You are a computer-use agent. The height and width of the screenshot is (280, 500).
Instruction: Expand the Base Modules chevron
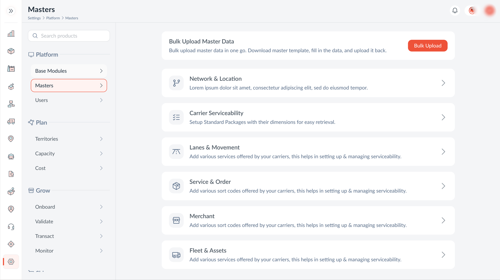coord(101,71)
